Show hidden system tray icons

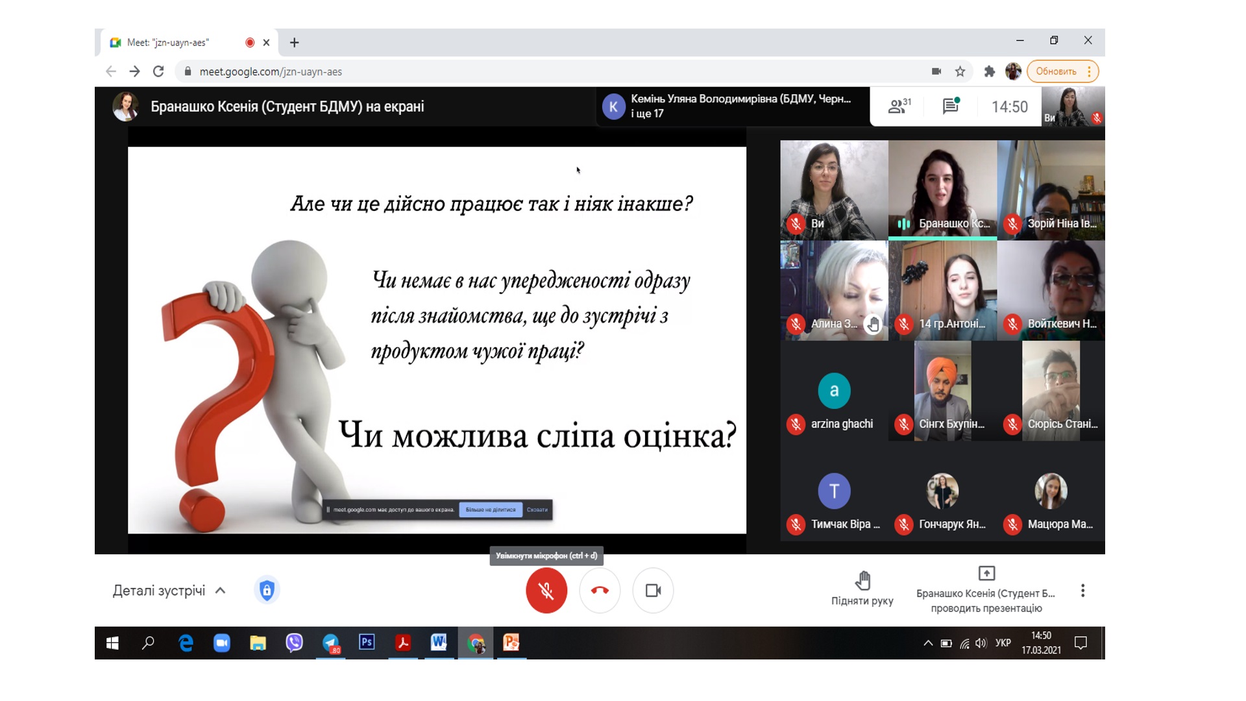point(928,643)
